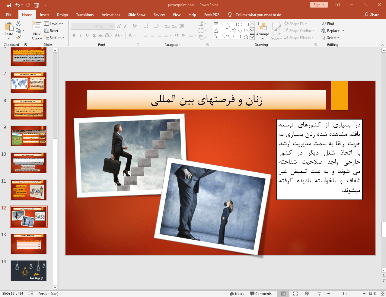Click the zoom slider handle
The height and width of the screenshot is (297, 386).
tap(343, 294)
